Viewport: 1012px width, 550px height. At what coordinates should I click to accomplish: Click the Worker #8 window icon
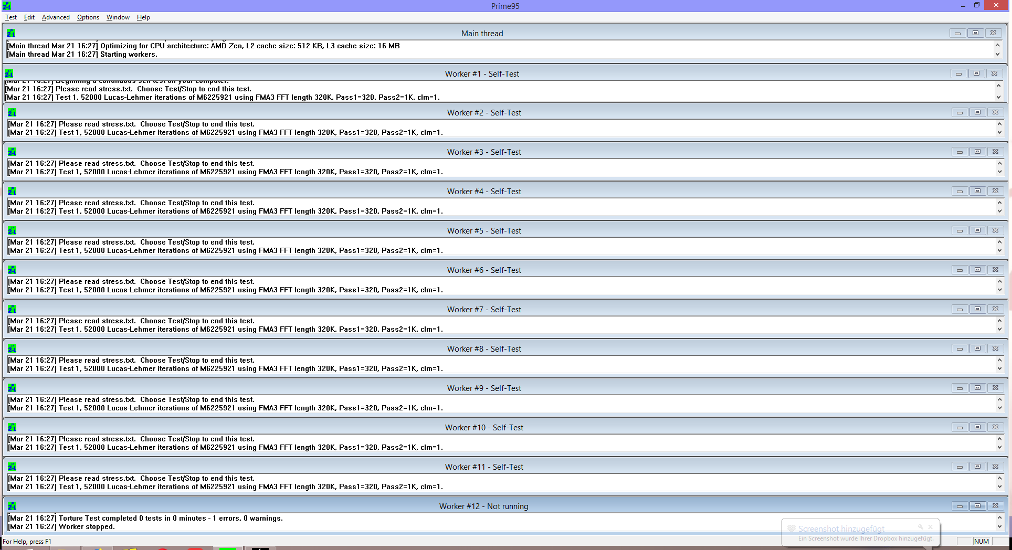click(12, 348)
